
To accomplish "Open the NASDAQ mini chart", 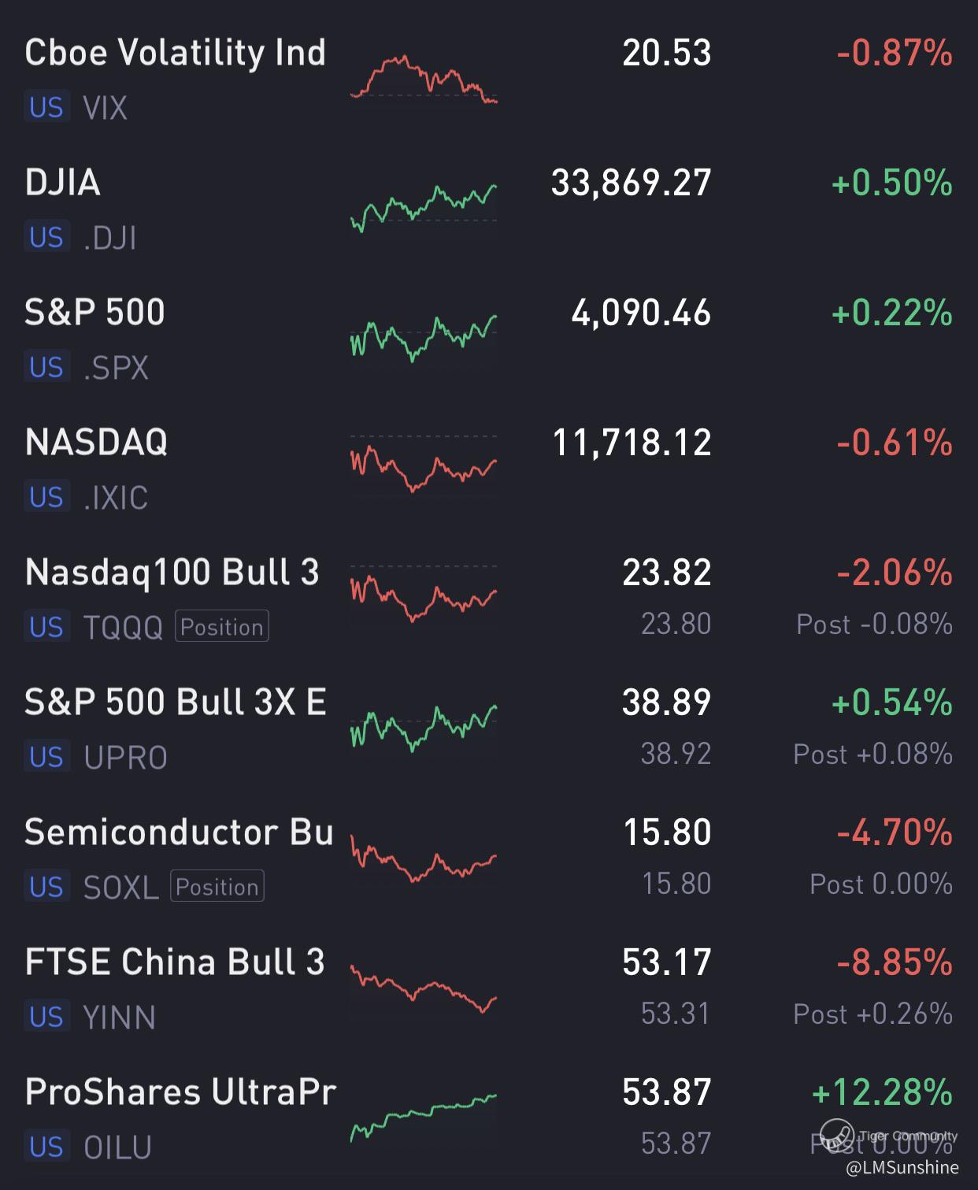I will tap(424, 465).
